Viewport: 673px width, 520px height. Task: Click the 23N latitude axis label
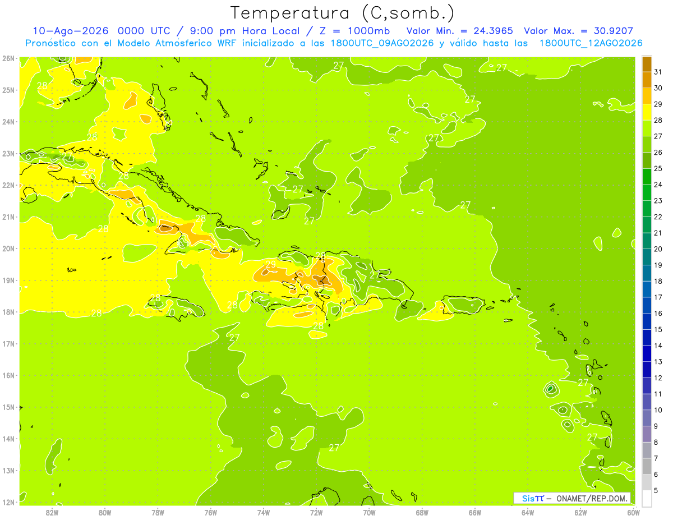[8, 154]
